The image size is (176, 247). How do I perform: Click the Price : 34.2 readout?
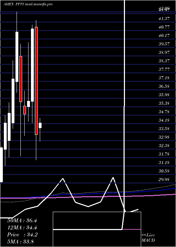point(22,235)
